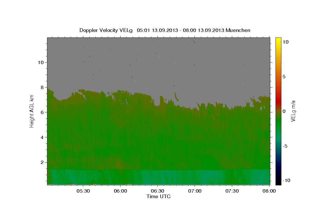334x222 pixels.
Task: Click the height axis label '2'
Action: (42, 162)
